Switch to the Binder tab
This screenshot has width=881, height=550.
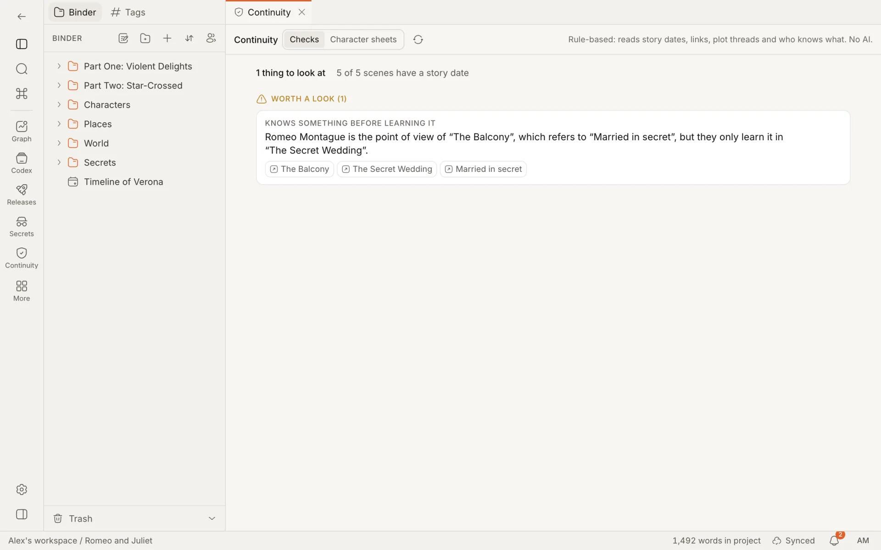coord(75,12)
